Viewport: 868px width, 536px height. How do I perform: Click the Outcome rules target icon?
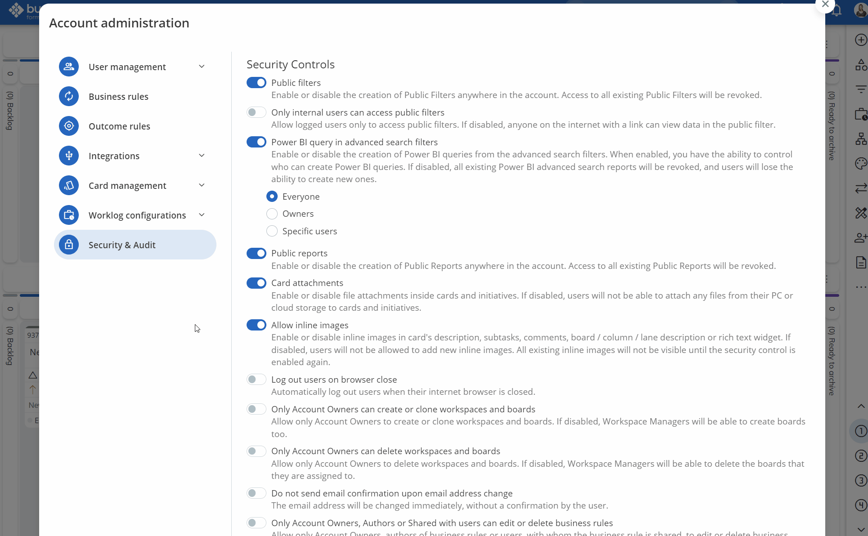pyautogui.click(x=69, y=126)
